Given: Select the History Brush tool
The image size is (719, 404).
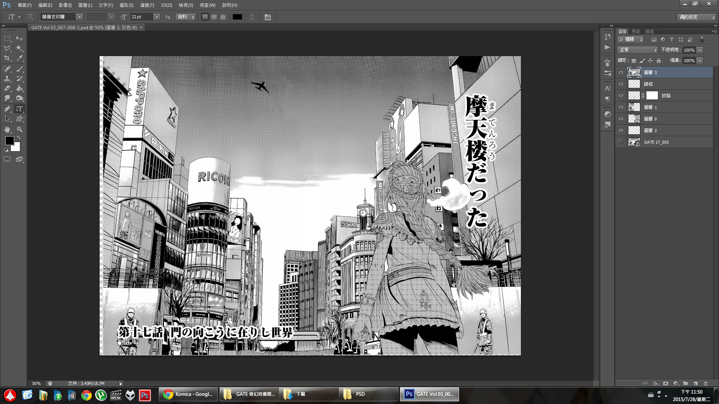Looking at the screenshot, I should pos(19,79).
